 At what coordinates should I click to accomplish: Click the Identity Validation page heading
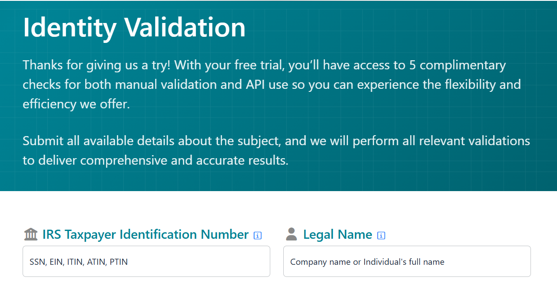click(134, 27)
